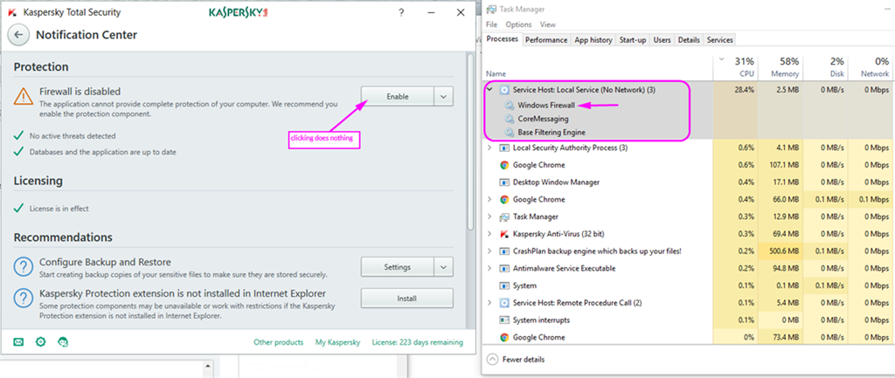This screenshot has height=378, width=895.
Task: Sort processes by CPU column header
Action: [738, 66]
